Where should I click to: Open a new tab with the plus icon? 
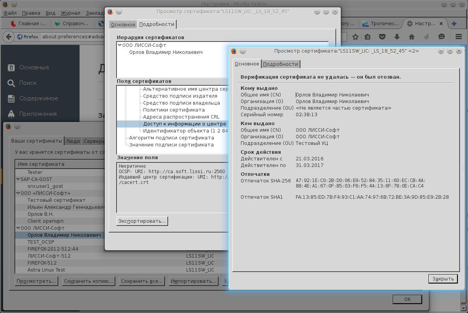(x=454, y=24)
